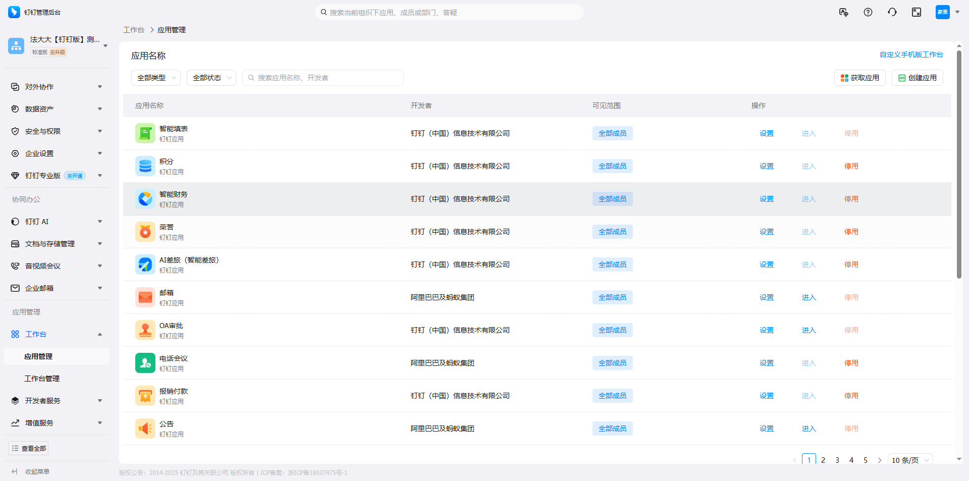Select 应用管理 in the sidebar
The width and height of the screenshot is (969, 481).
pos(57,356)
